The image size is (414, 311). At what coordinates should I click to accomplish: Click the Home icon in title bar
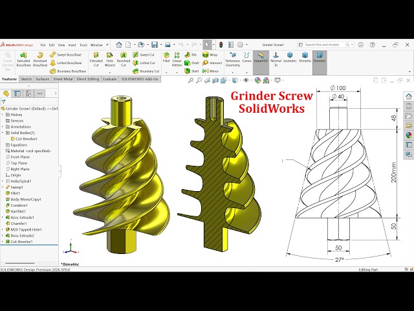click(x=119, y=45)
